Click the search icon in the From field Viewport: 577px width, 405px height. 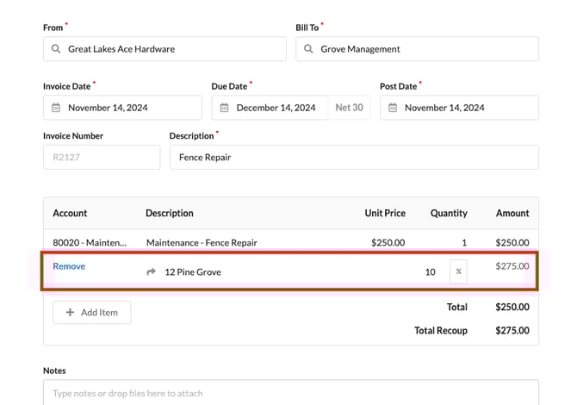click(x=56, y=50)
